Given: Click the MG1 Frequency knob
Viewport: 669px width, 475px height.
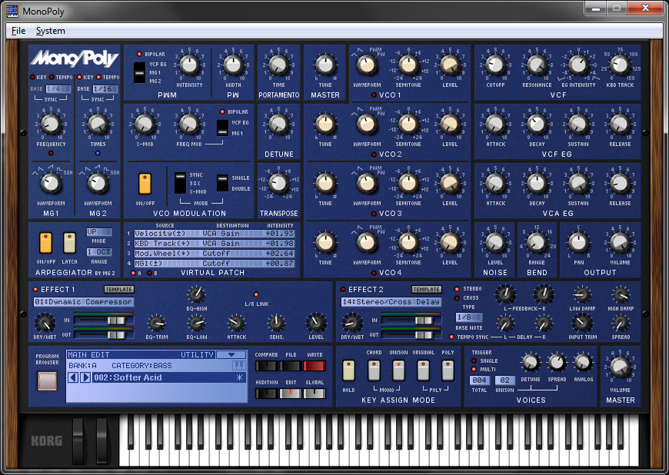Looking at the screenshot, I should (51, 125).
